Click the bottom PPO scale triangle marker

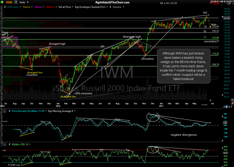(x=222, y=140)
